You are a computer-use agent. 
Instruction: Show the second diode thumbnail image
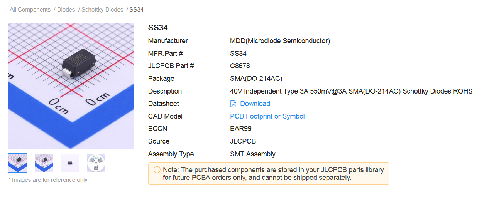[44, 163]
